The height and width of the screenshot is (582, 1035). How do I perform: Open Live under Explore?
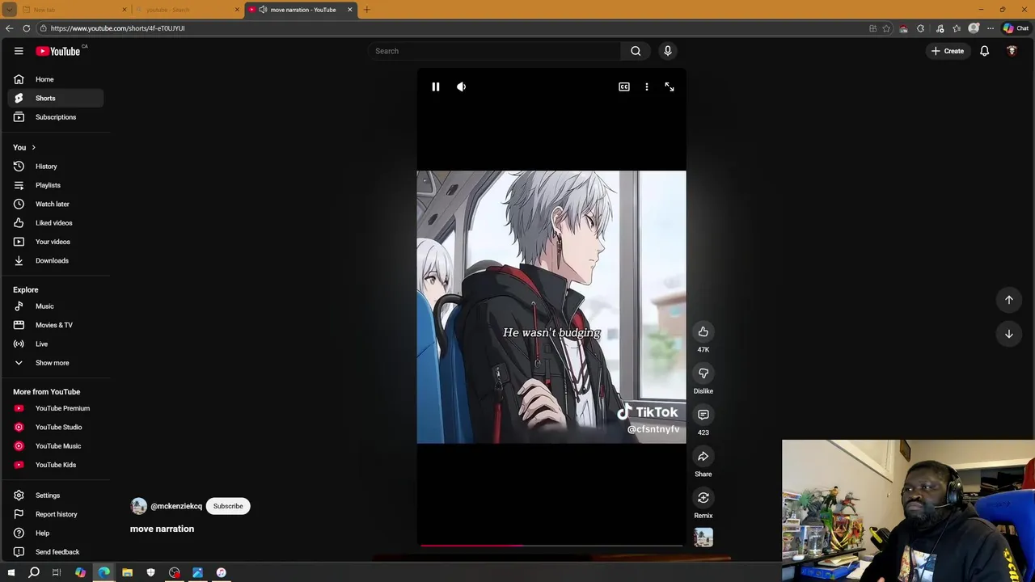click(x=56, y=344)
